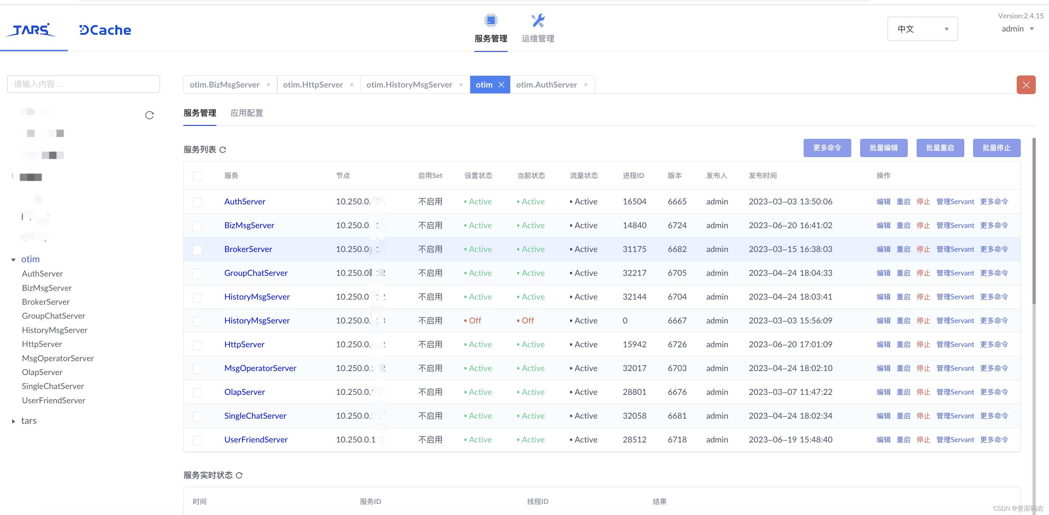Open 更多命令 for HttpServer row
This screenshot has width=1049, height=515.
click(994, 344)
